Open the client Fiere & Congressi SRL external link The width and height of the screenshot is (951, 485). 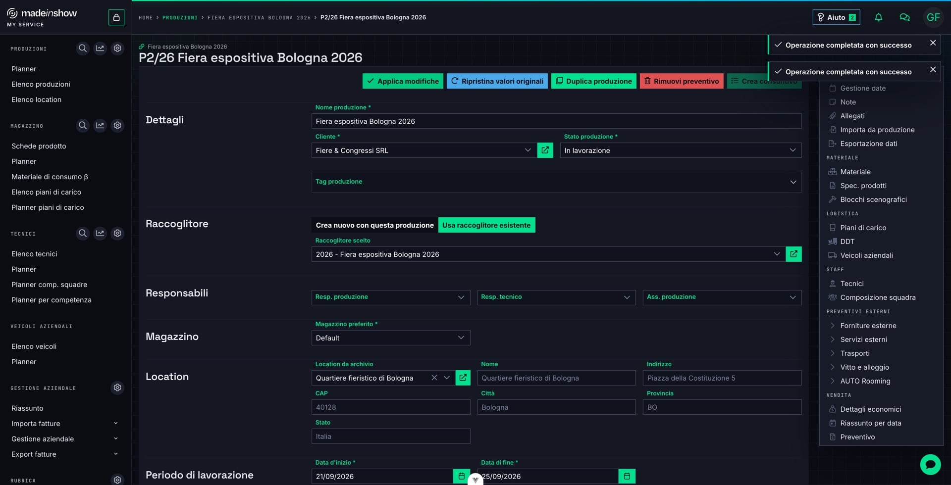click(545, 150)
